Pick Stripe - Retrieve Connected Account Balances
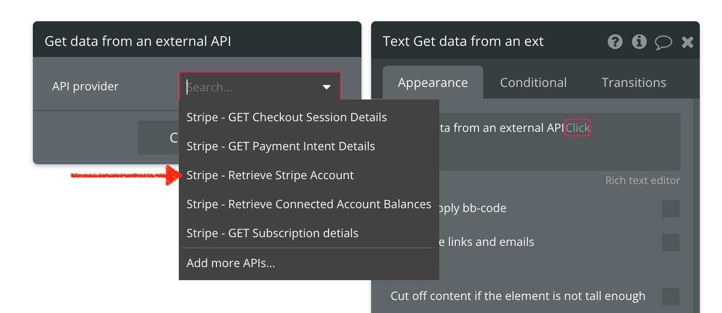The width and height of the screenshot is (722, 313). [x=309, y=204]
